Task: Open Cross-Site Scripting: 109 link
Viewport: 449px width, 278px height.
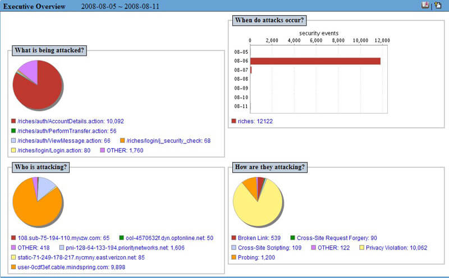Action: pos(270,248)
